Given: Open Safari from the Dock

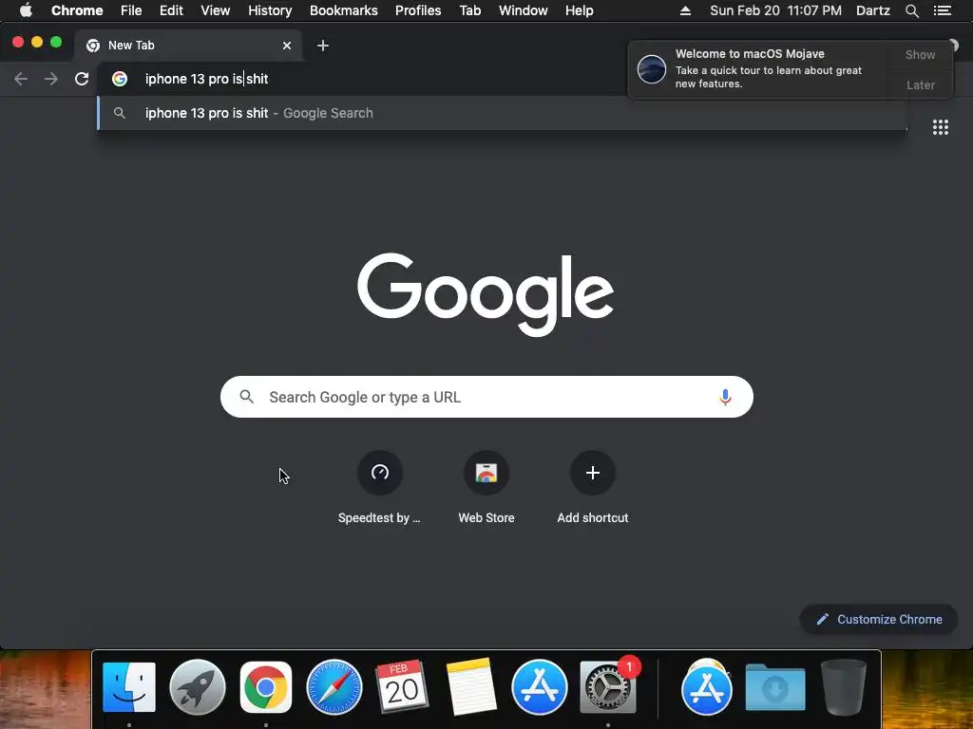Looking at the screenshot, I should click(x=334, y=687).
